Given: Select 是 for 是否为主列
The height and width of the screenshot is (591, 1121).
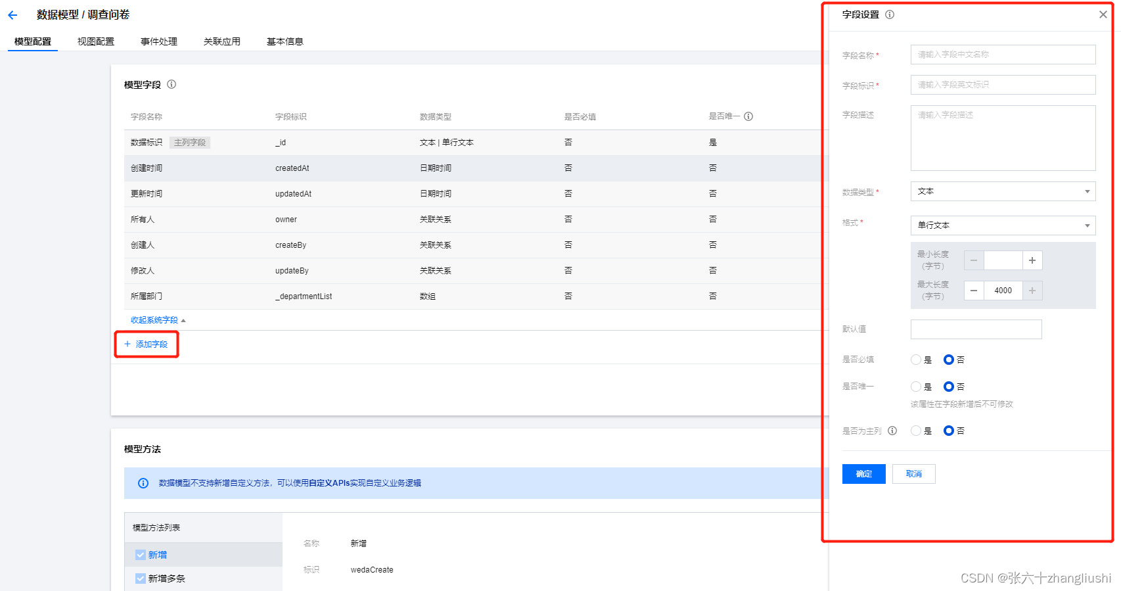Looking at the screenshot, I should point(916,431).
